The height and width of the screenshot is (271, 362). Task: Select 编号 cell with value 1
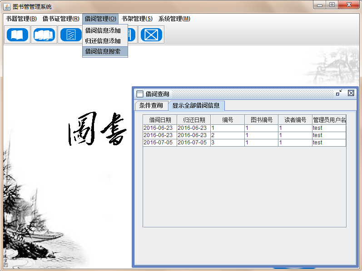pyautogui.click(x=228, y=128)
